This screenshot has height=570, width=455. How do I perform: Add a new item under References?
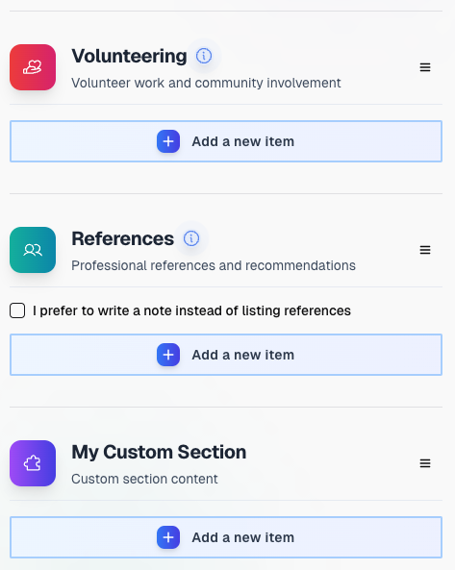[226, 355]
